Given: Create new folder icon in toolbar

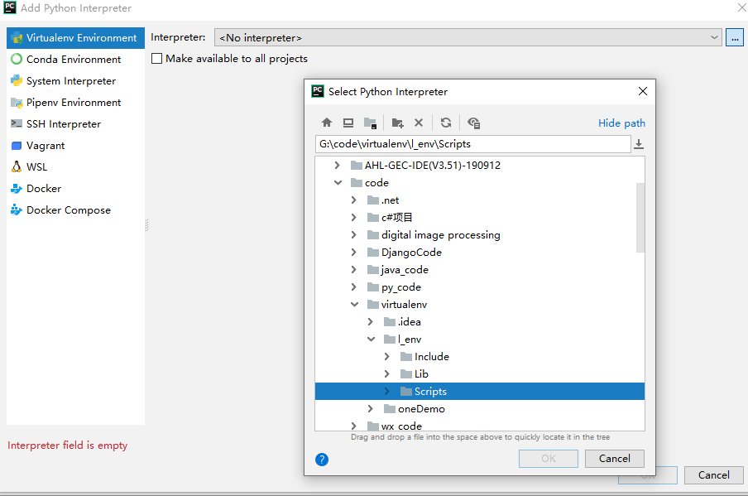Looking at the screenshot, I should 397,123.
